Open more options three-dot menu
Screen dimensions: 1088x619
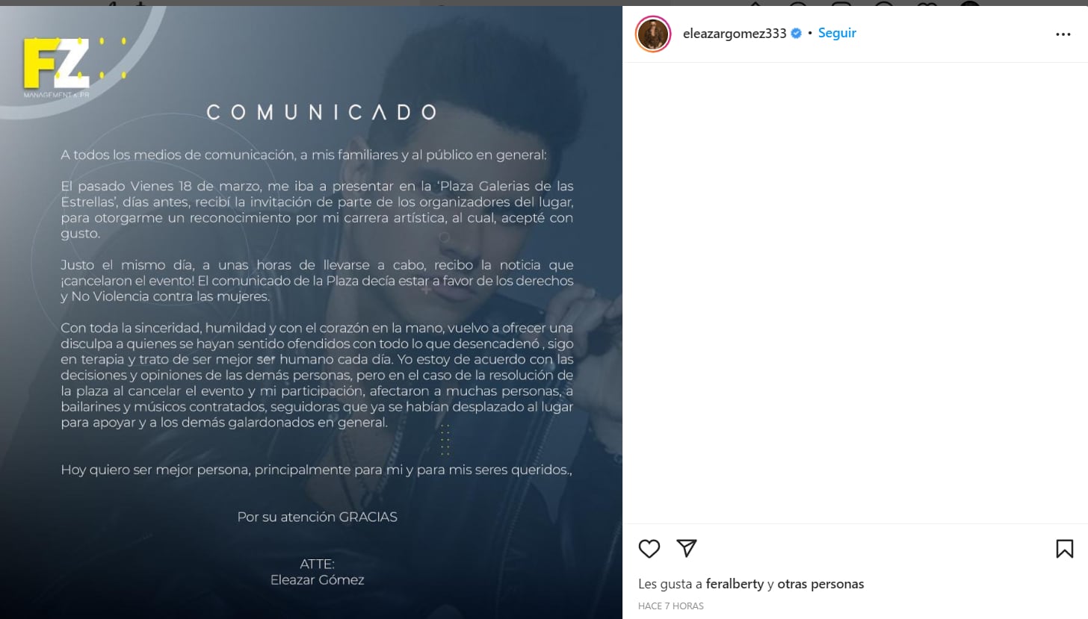point(1063,34)
